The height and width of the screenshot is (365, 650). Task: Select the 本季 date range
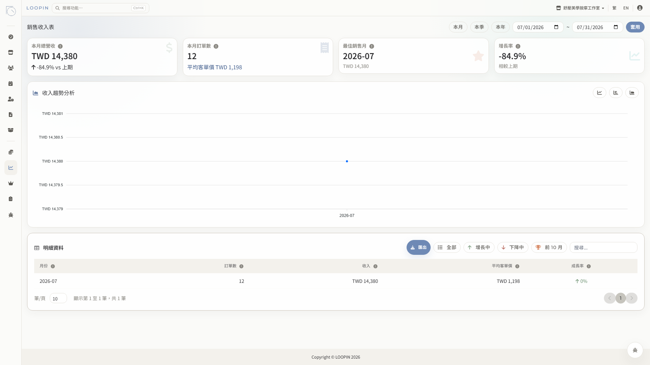pos(479,27)
